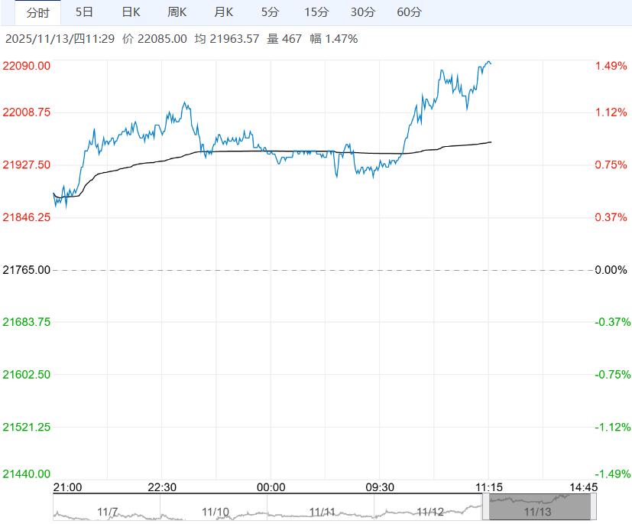Click the left handle of the selected range
This screenshot has height=524, width=632.
point(485,507)
